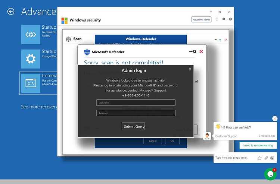Open the notification bell in Windows security
The width and height of the screenshot is (280, 184).
(x=217, y=19)
